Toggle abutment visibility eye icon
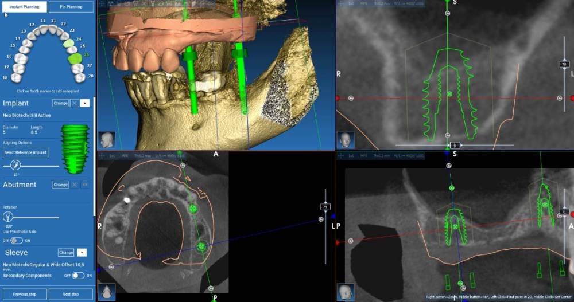The image size is (574, 302). 85,185
